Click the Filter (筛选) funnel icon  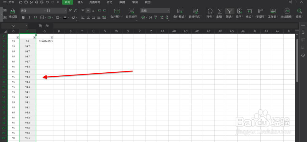pyautogui.click(x=229, y=11)
